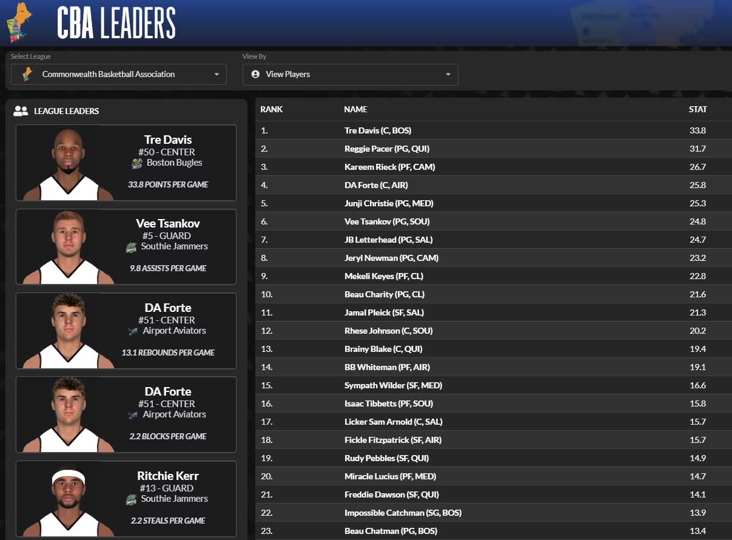Open Kareem Rieck (PF, CAM) row
732x540 pixels.
(x=494, y=167)
